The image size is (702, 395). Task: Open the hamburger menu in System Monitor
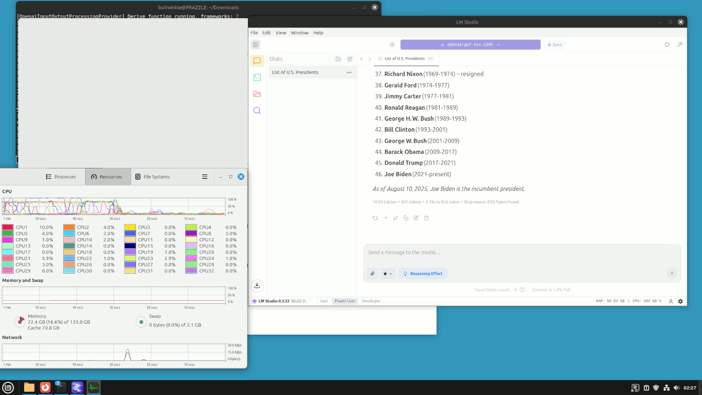(205, 177)
